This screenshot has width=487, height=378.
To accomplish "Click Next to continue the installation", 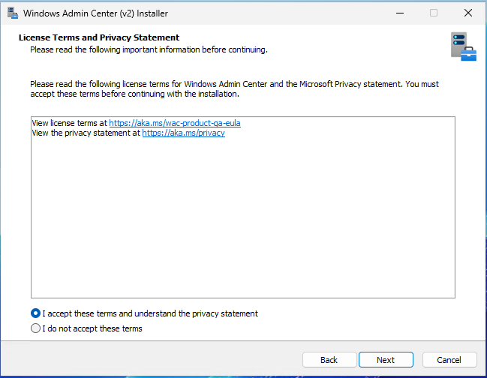I will click(386, 360).
